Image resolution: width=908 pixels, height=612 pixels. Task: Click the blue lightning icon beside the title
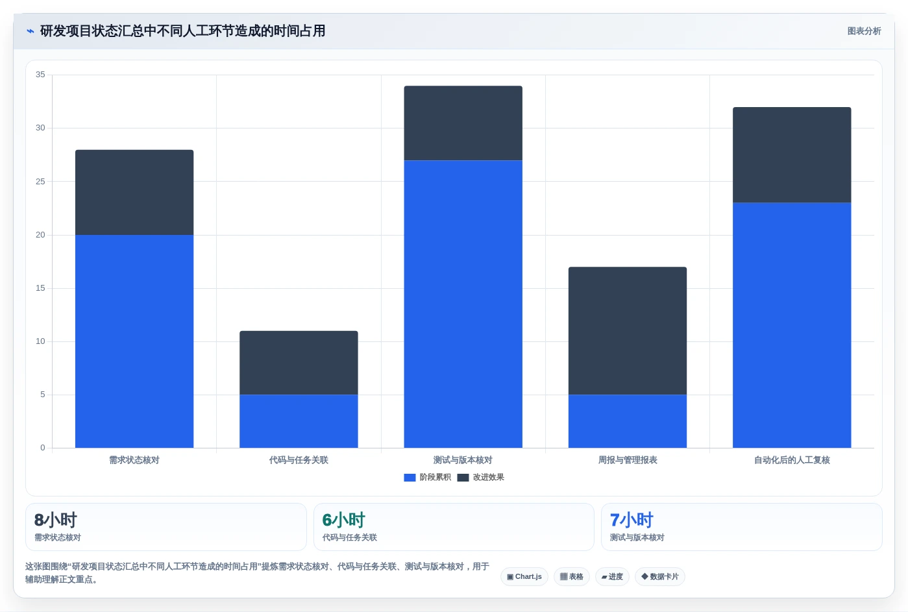click(30, 31)
